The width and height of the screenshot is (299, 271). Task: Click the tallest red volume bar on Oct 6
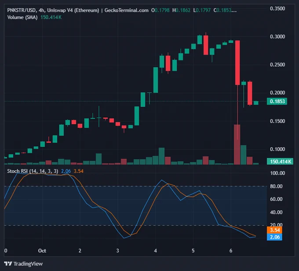237,145
